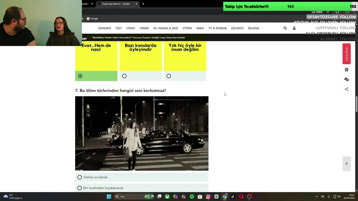
Task: Open Spotify from the taskbar
Action: 192,197
